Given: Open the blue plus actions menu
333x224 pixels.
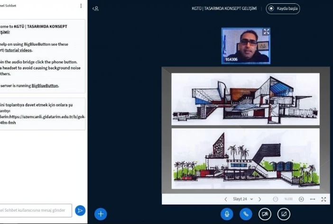Looking at the screenshot, I should [101, 214].
